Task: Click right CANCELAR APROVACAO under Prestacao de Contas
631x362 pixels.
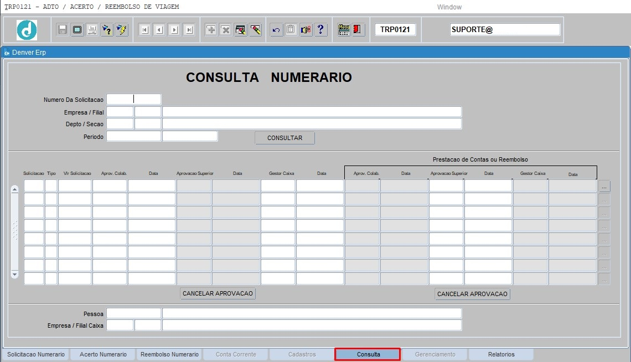Action: pyautogui.click(x=472, y=294)
